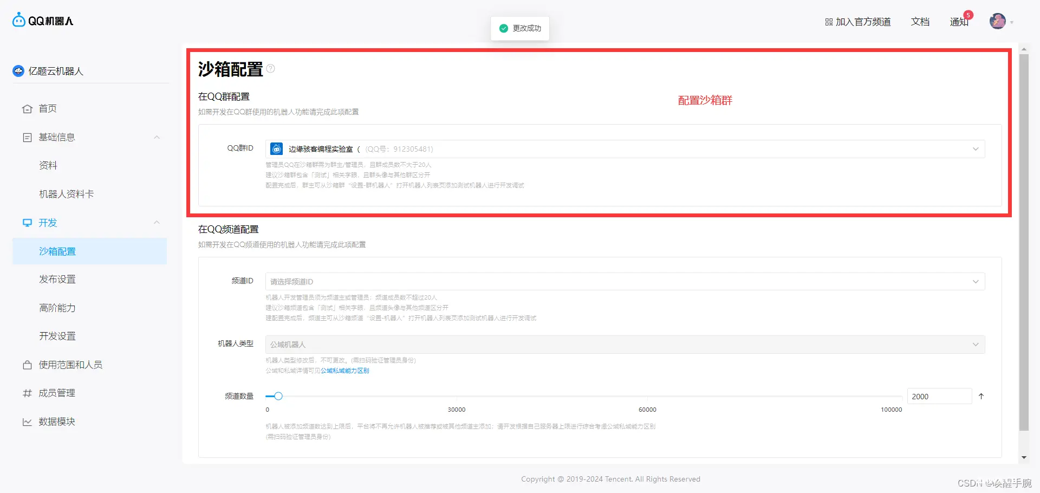Click the 60000 mark on slider
Viewport: 1040px width, 493px height.
coord(647,410)
